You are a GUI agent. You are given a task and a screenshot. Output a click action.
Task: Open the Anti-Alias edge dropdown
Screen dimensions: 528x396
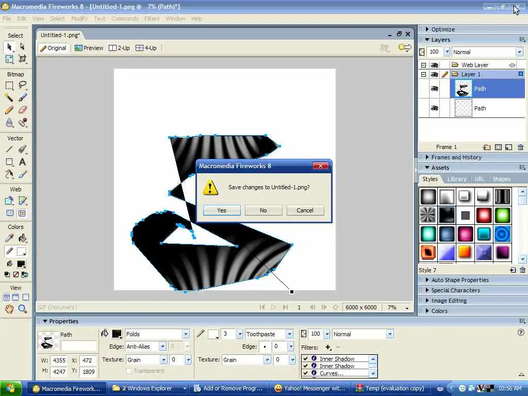pyautogui.click(x=162, y=346)
